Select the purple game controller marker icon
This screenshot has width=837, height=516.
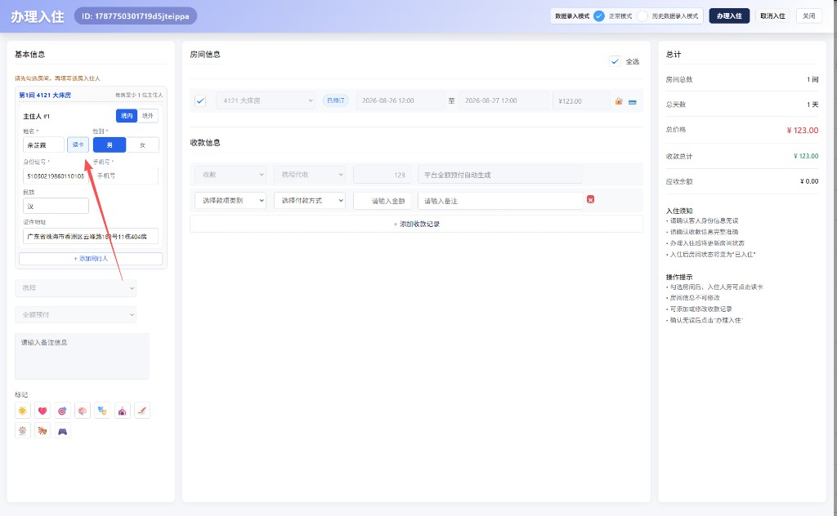62,431
